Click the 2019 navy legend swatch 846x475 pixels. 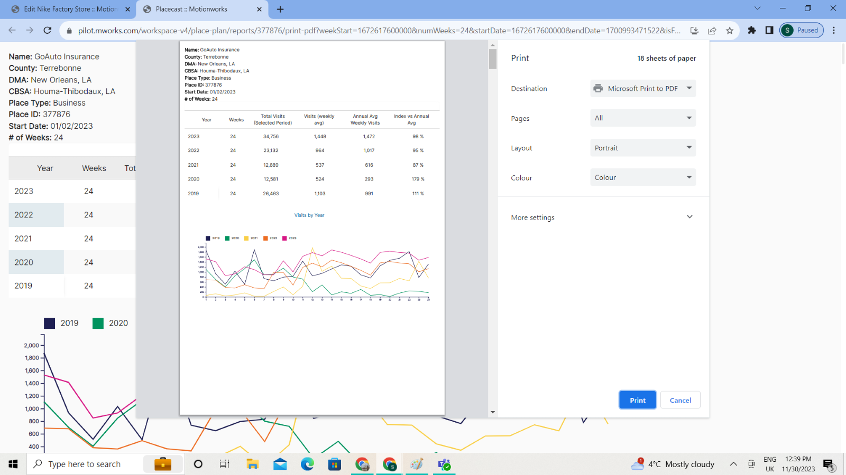coord(49,323)
